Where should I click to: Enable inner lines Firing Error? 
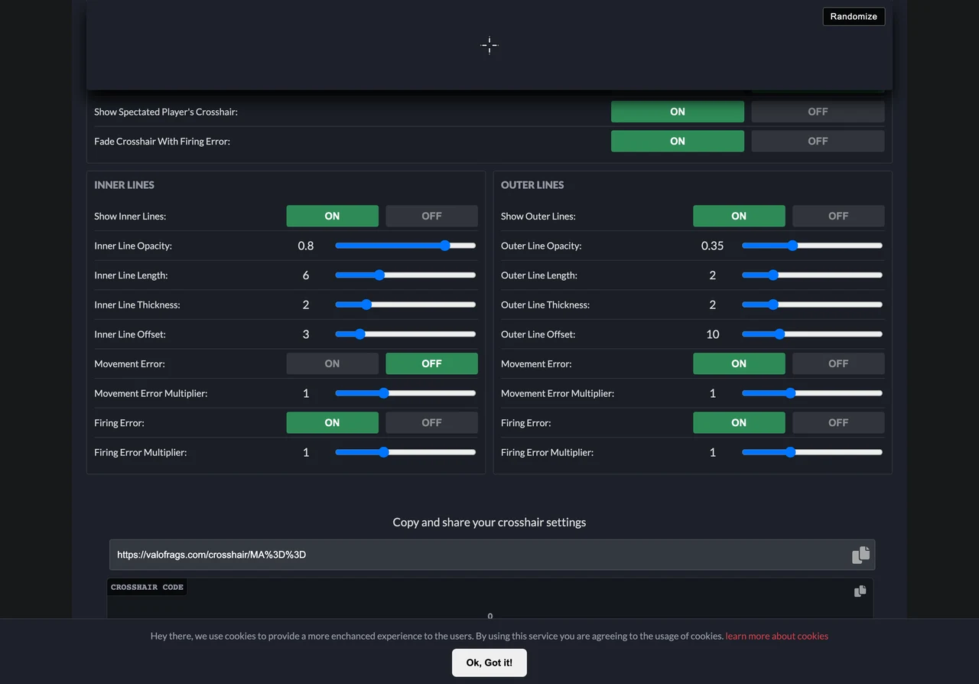(332, 422)
